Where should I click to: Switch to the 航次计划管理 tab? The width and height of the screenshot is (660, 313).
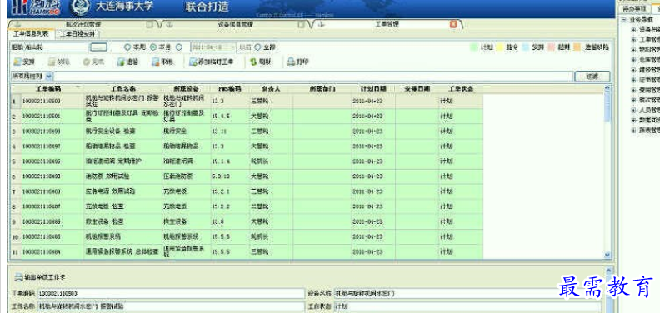tap(83, 24)
